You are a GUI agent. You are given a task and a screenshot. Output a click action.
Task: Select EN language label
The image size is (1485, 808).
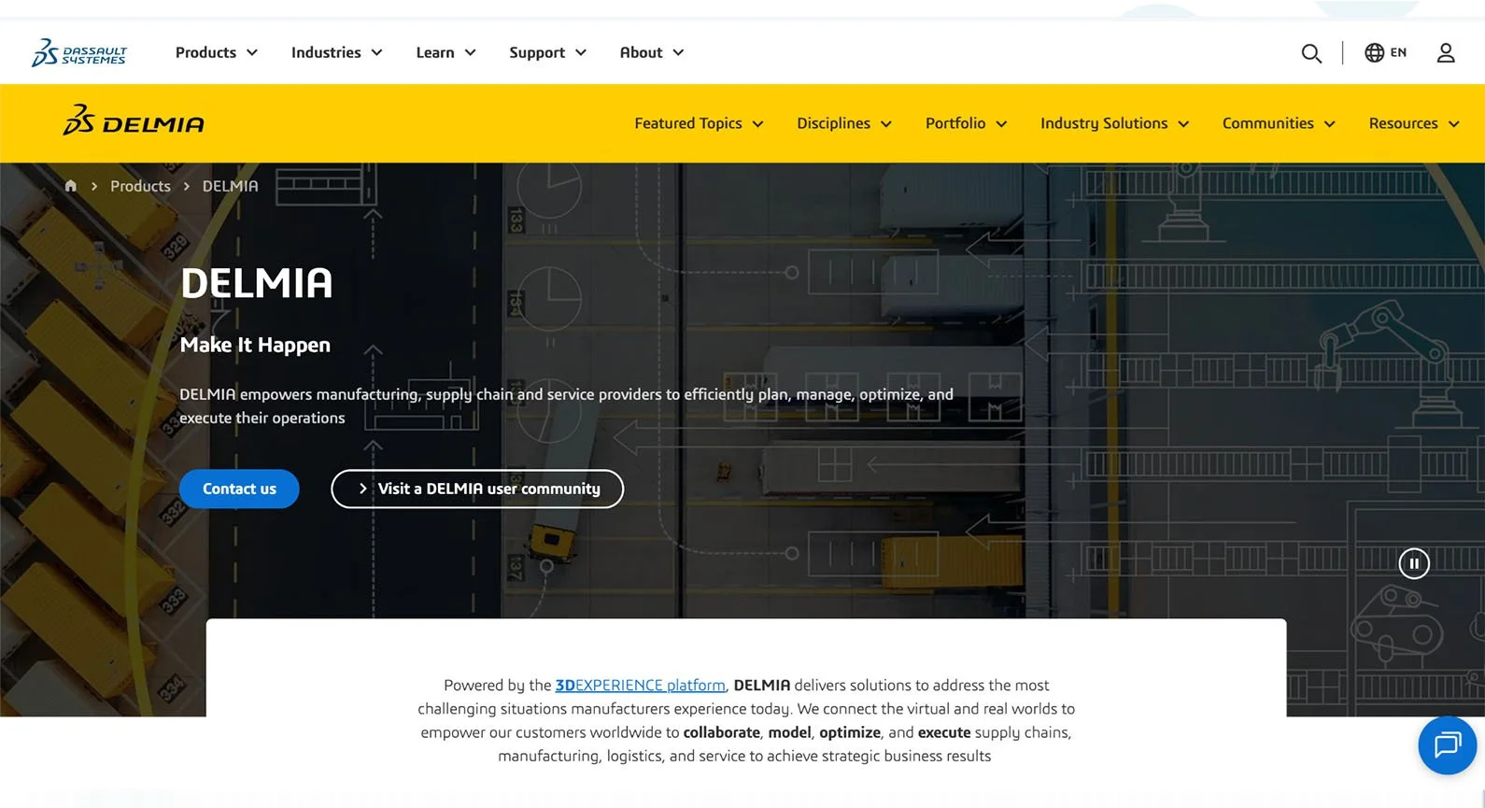click(x=1398, y=52)
